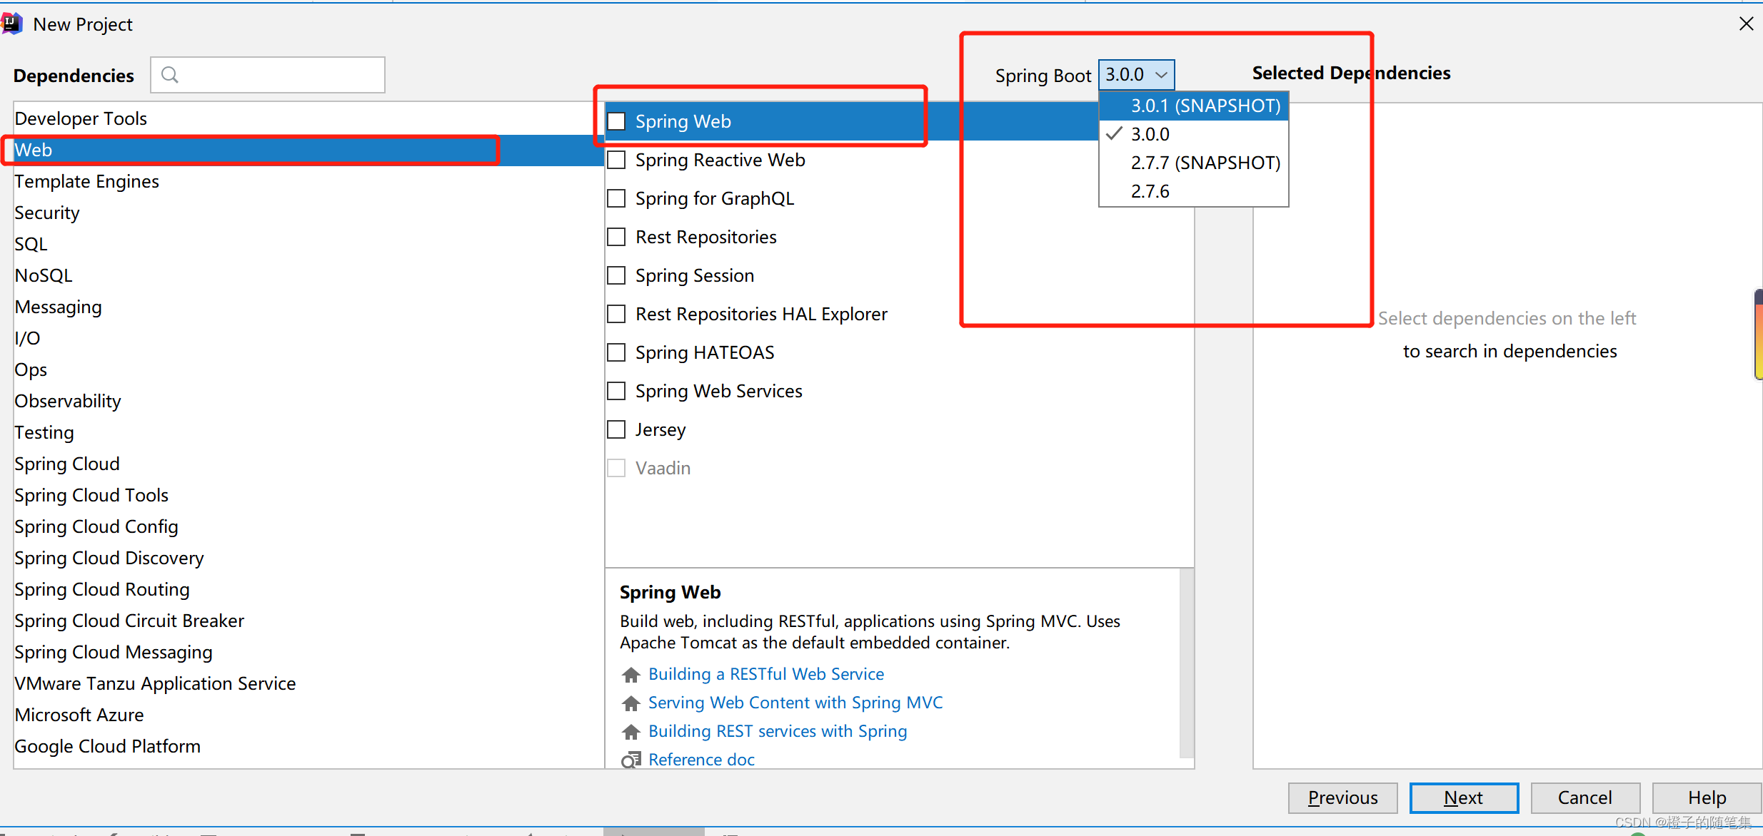Image resolution: width=1763 pixels, height=836 pixels.
Task: Select 2.7.7 (SNAPSHOT) version
Action: click(x=1195, y=163)
